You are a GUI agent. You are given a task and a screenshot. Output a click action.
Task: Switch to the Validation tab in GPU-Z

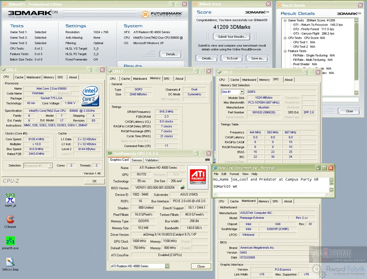(x=151, y=160)
